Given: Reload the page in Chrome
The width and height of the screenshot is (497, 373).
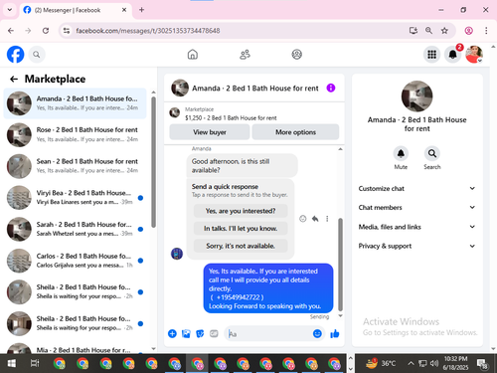Looking at the screenshot, I should point(46,31).
